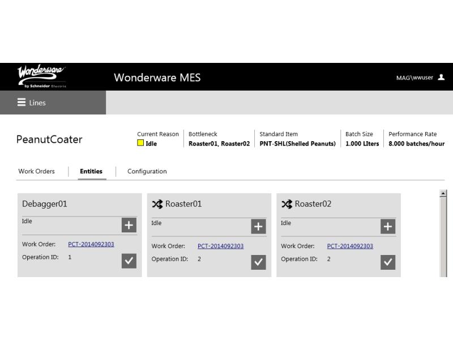Click the Wonderware MES title
453x340 pixels.
pyautogui.click(x=157, y=78)
